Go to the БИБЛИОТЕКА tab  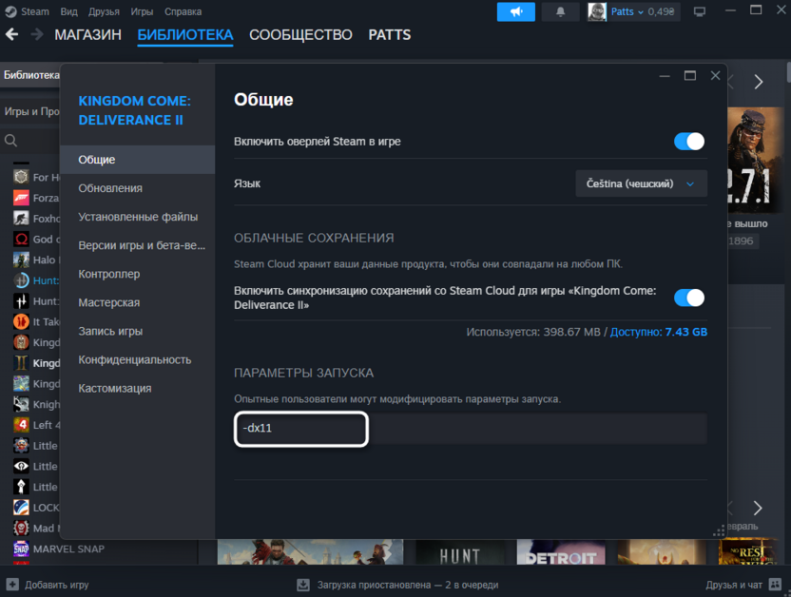(185, 35)
